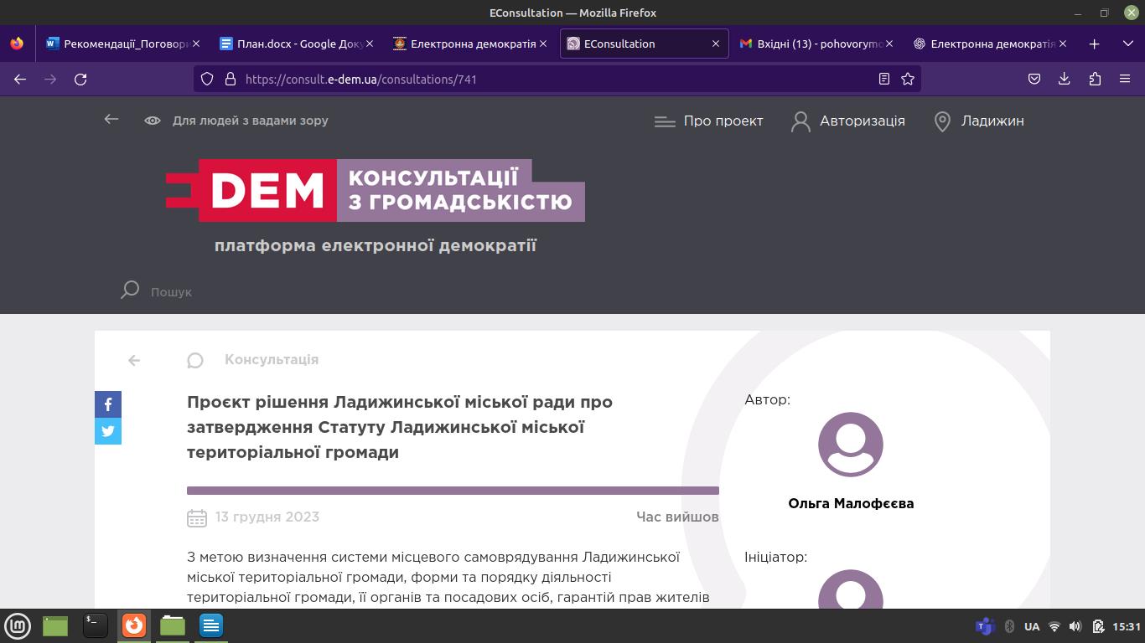Open the Firefox downloads panel

pos(1065,79)
